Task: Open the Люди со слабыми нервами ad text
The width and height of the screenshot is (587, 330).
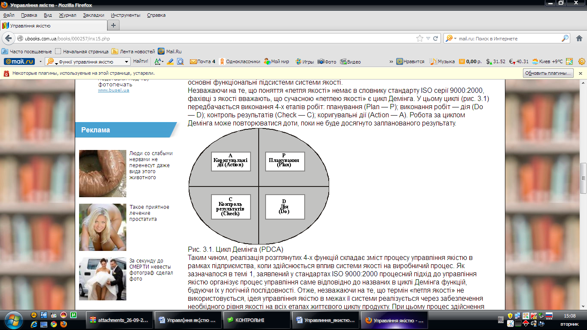Action: coord(151,165)
